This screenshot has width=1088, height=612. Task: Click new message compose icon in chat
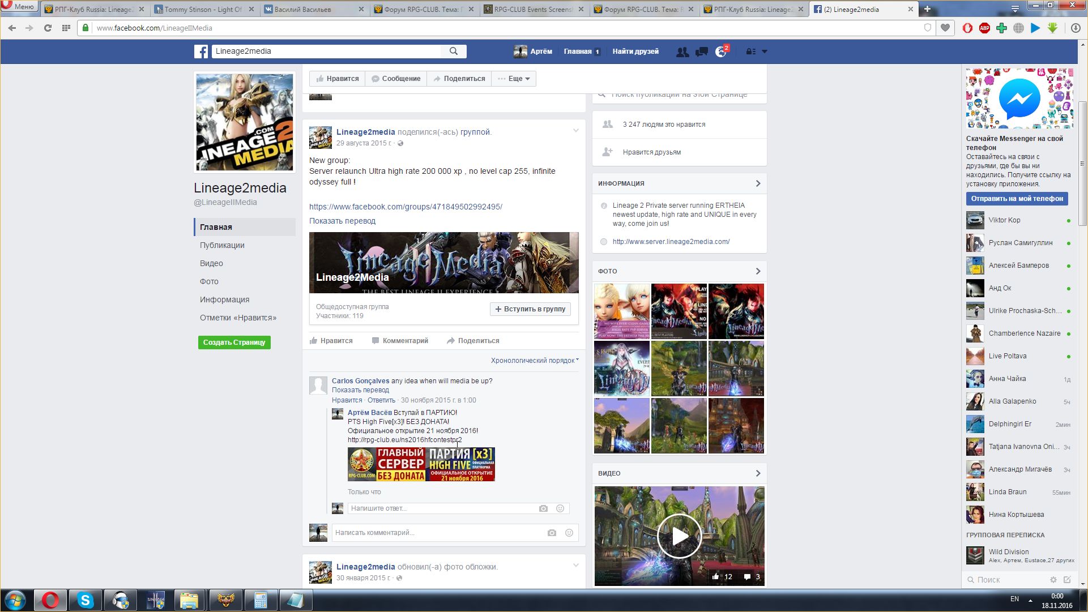tap(1067, 580)
